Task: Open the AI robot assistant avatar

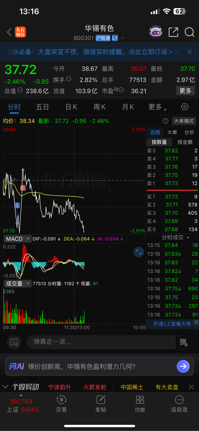Action: tap(155, 32)
